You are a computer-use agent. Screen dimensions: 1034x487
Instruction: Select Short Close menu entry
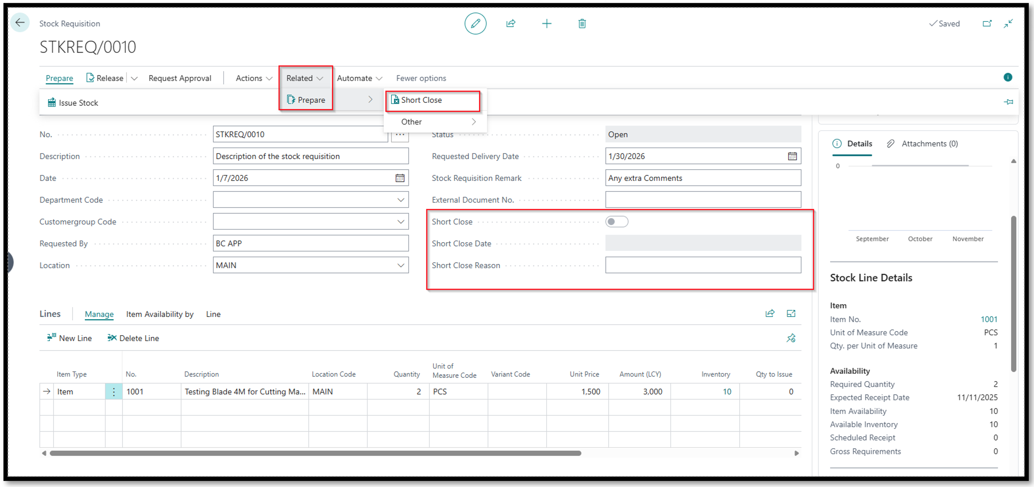[x=421, y=100]
